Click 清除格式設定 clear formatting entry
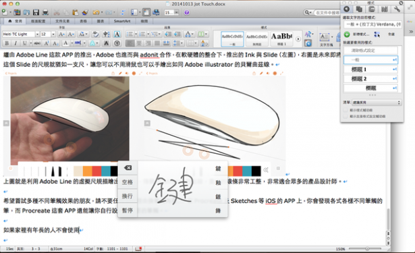The image size is (415, 253). click(370, 51)
